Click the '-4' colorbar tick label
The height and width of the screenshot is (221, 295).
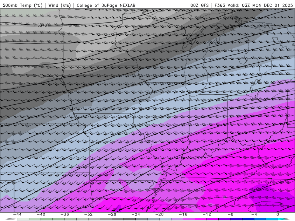tap(254, 214)
